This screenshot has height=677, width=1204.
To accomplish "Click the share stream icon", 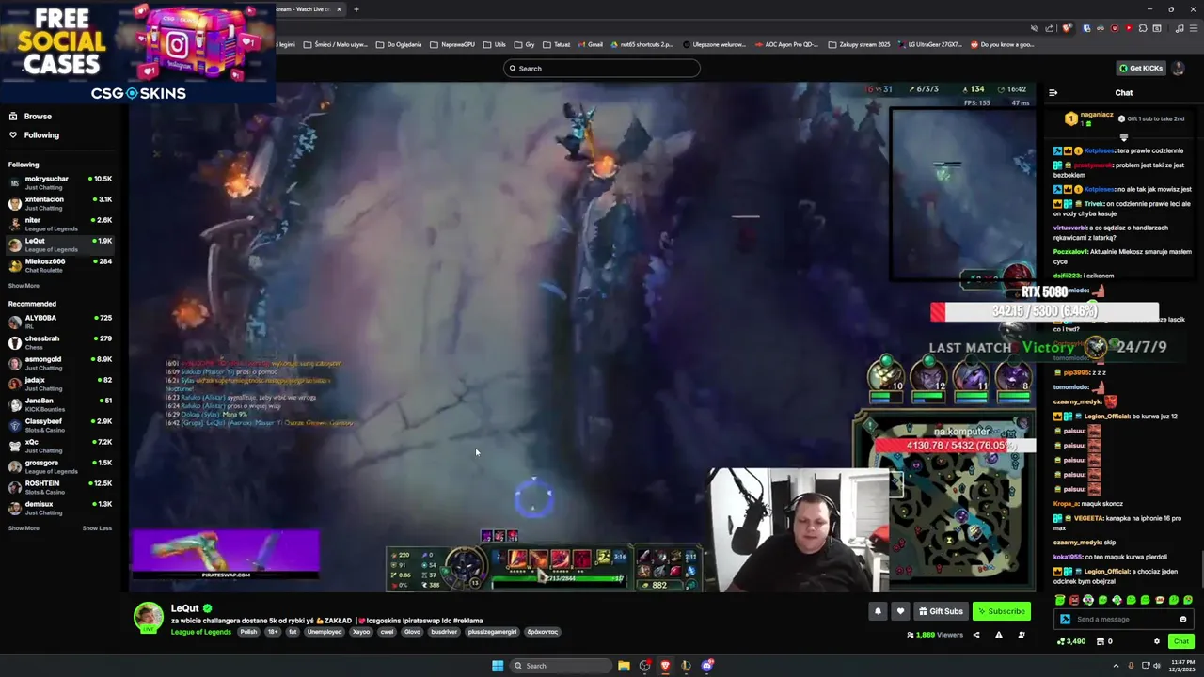I will pos(975,635).
